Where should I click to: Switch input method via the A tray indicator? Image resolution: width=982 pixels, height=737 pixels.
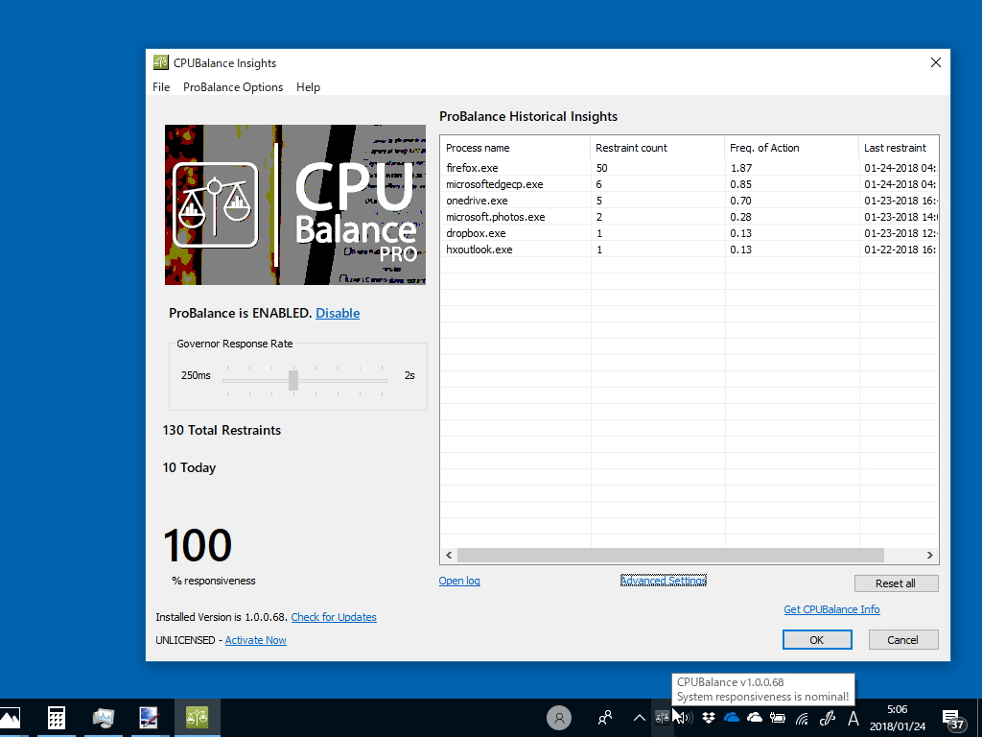(852, 718)
